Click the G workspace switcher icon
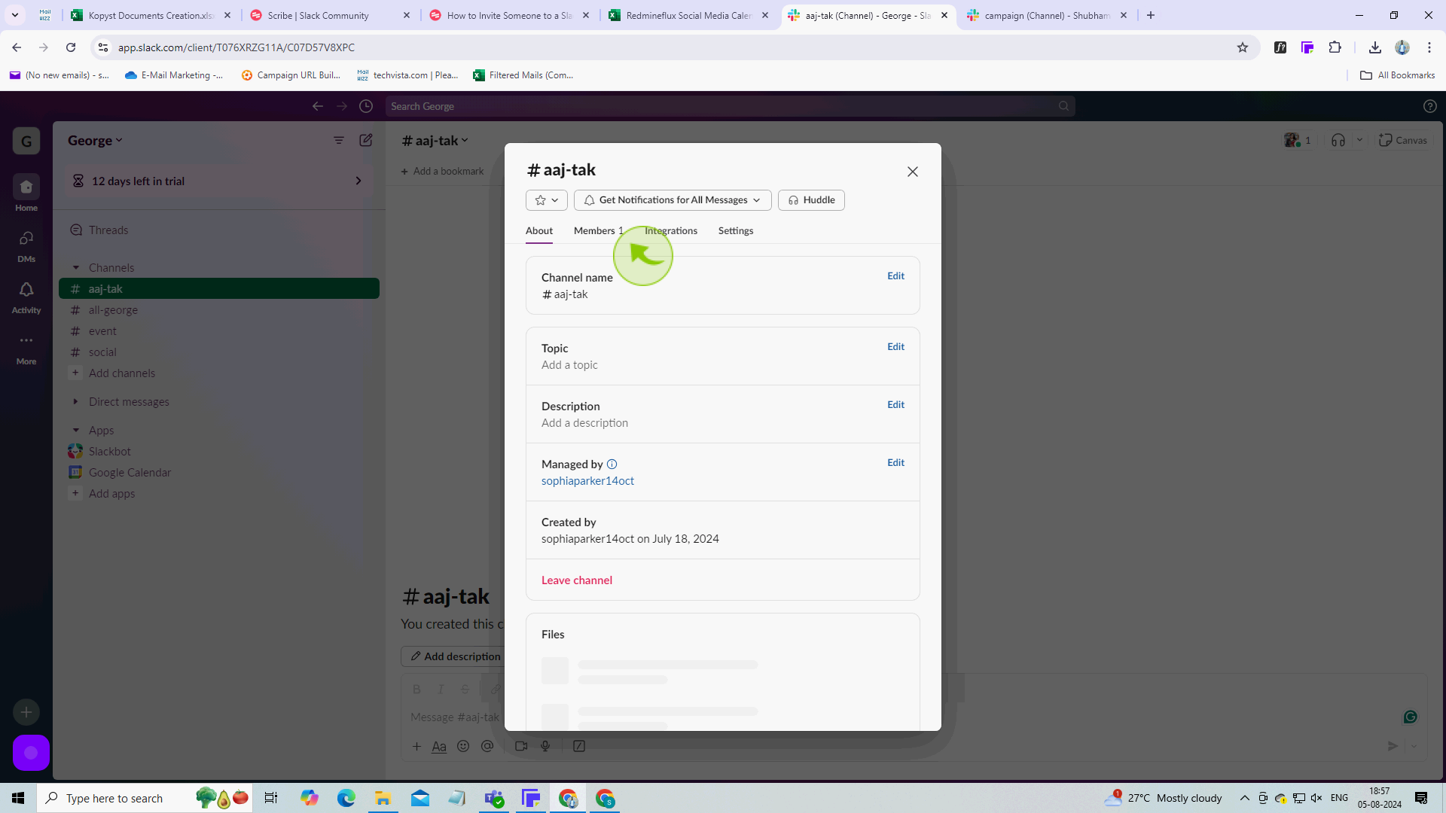Image resolution: width=1446 pixels, height=813 pixels. (26, 141)
